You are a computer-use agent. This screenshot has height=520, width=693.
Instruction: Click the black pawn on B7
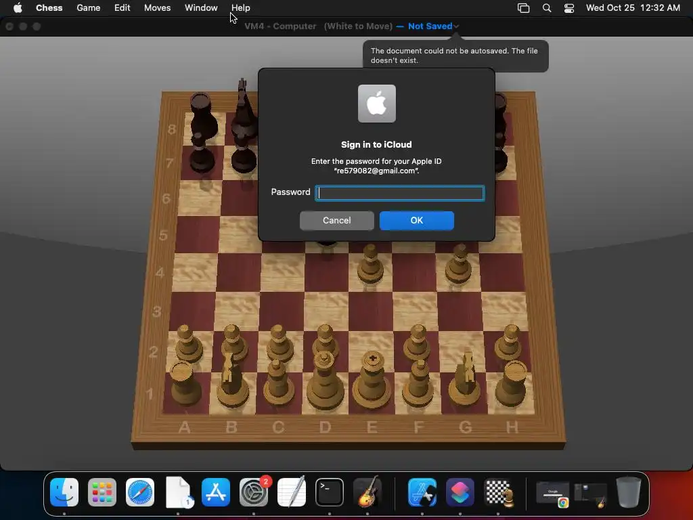point(244,154)
